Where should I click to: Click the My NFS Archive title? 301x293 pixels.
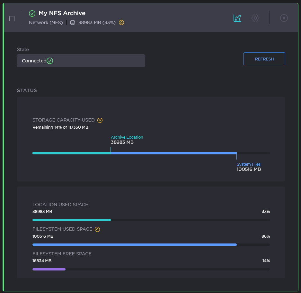(62, 13)
